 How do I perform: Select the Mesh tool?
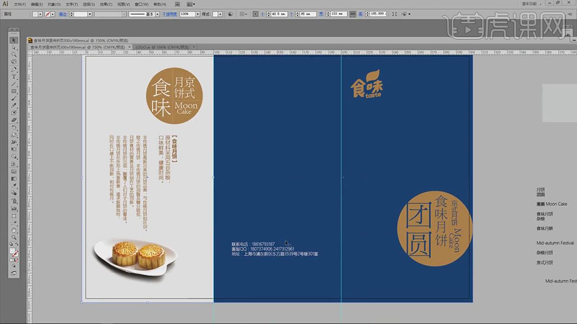[x=13, y=172]
